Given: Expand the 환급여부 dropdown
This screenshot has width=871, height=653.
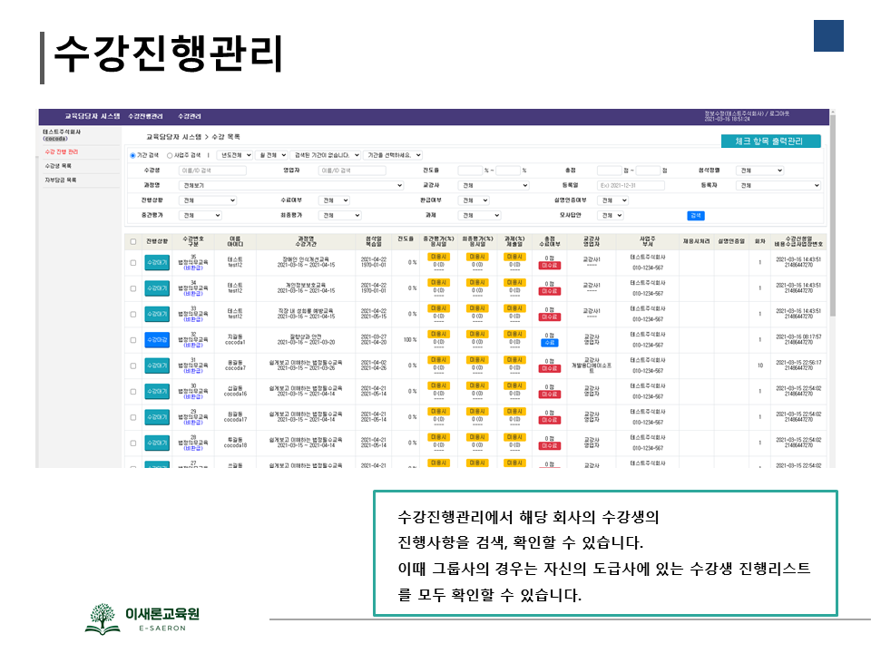Looking at the screenshot, I should click(474, 200).
